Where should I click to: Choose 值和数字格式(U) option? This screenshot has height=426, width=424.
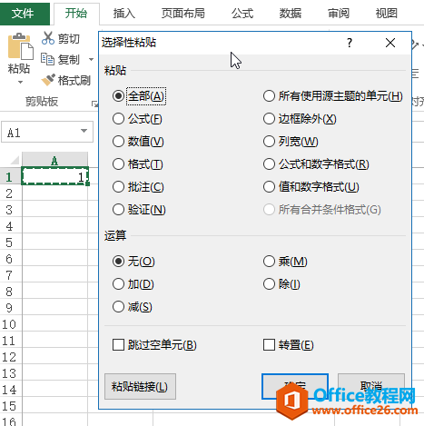click(x=311, y=187)
